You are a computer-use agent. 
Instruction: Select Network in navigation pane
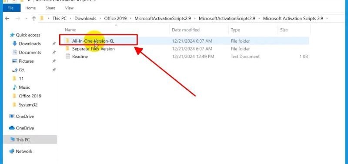24,151
